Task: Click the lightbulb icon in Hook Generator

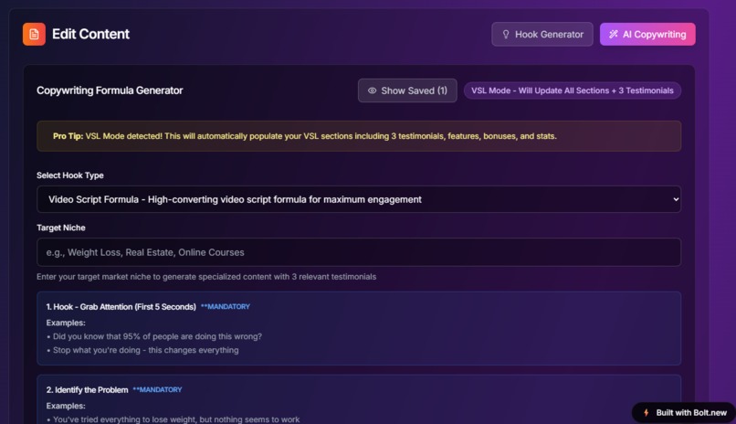Action: pos(506,35)
